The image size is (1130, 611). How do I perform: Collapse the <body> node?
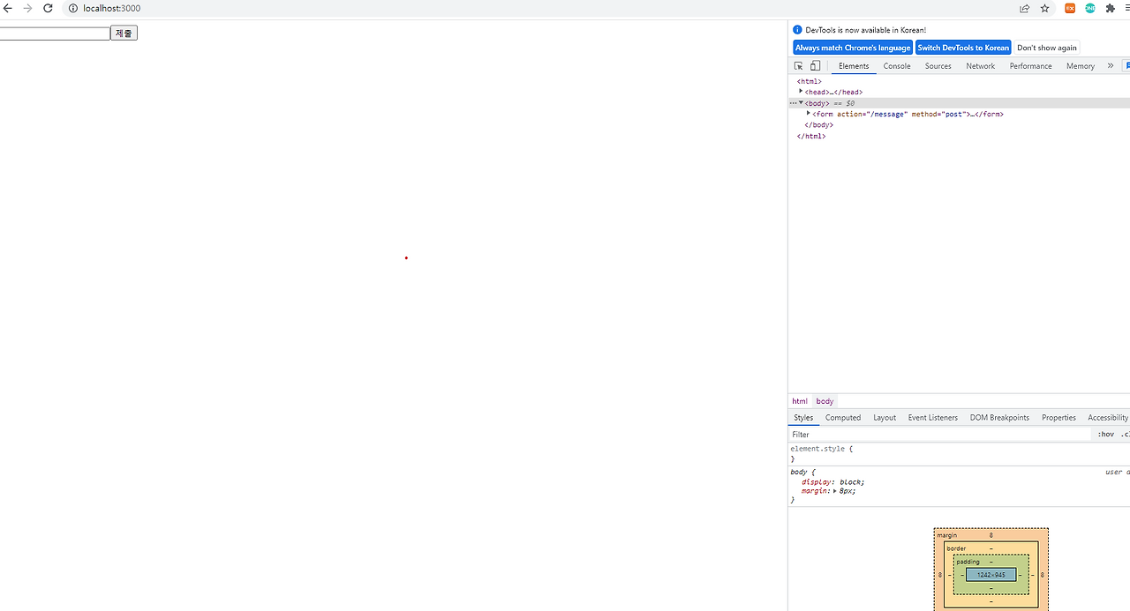(801, 103)
